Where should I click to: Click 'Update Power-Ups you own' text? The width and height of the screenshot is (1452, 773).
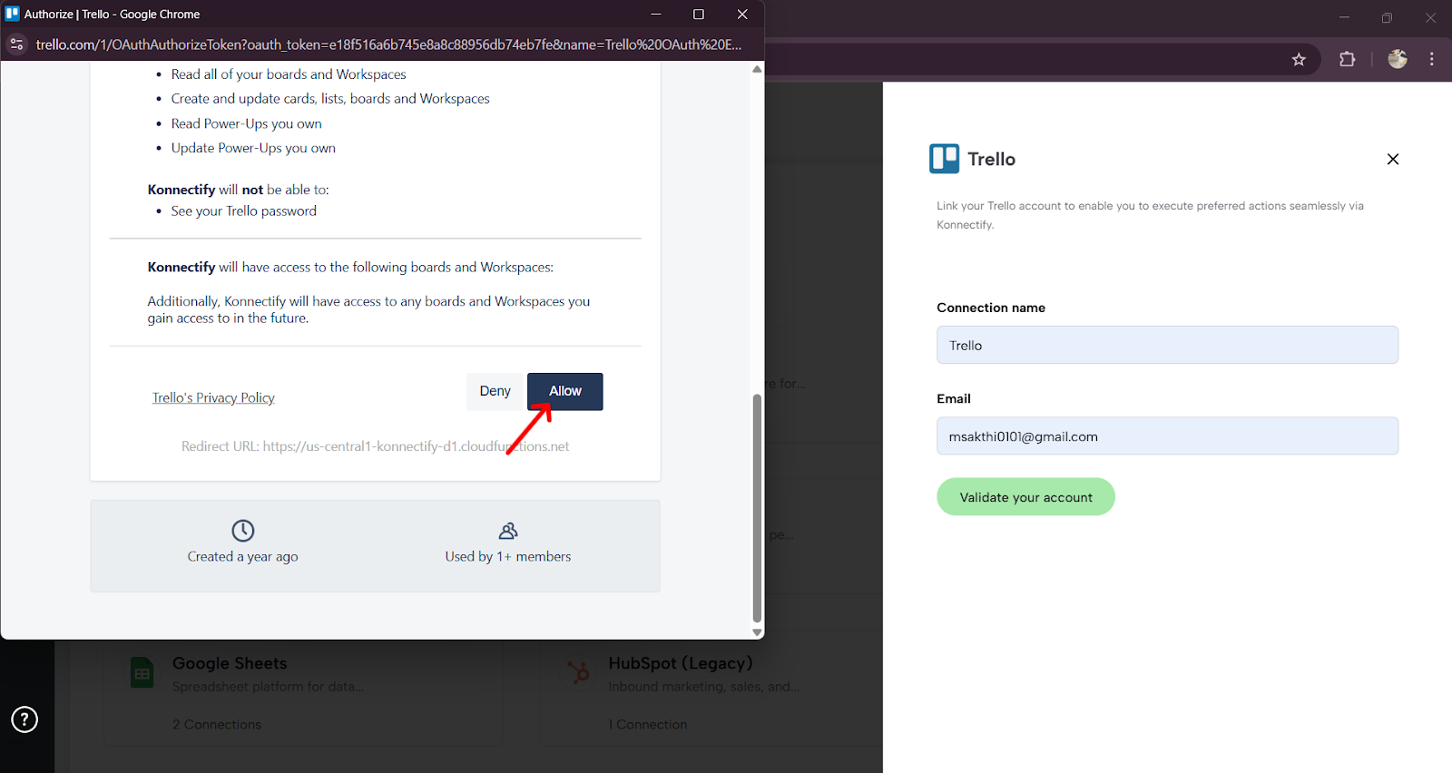[253, 148]
